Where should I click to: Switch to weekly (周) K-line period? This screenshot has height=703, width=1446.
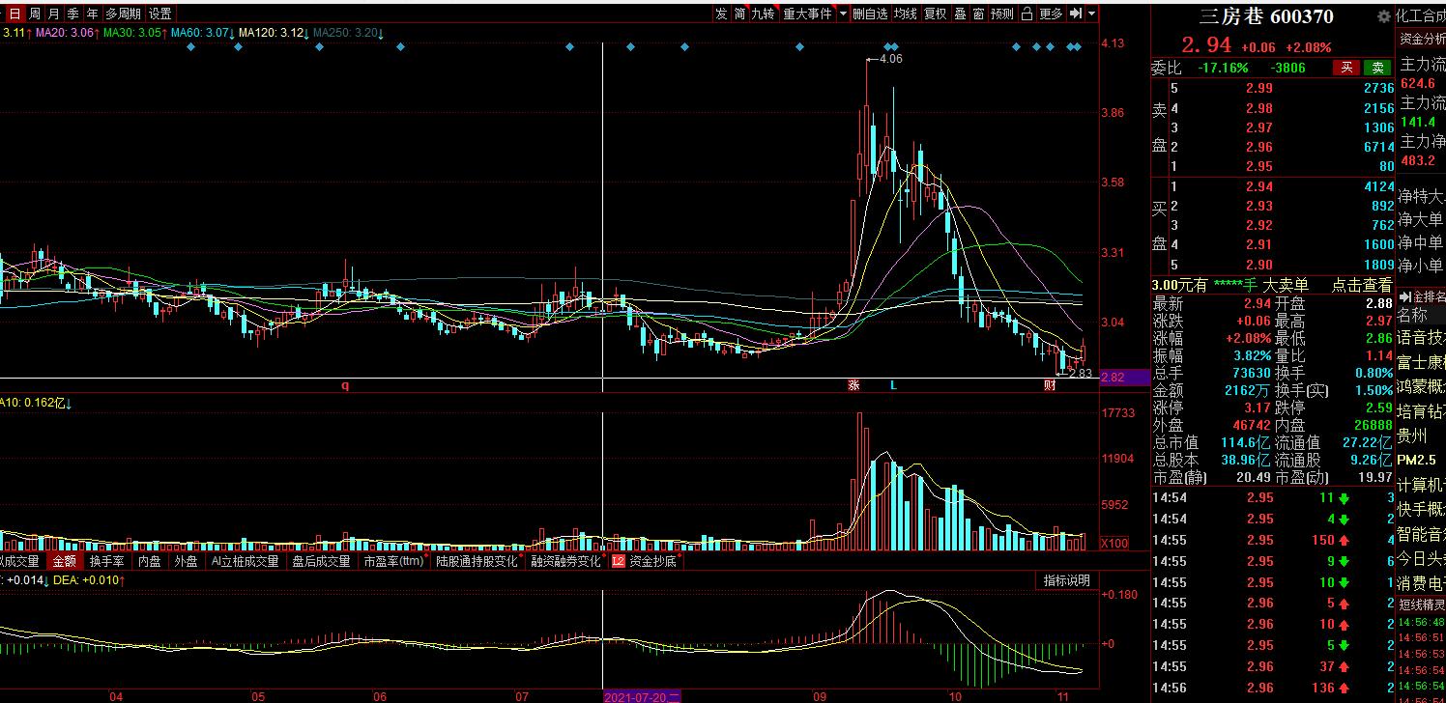point(34,14)
